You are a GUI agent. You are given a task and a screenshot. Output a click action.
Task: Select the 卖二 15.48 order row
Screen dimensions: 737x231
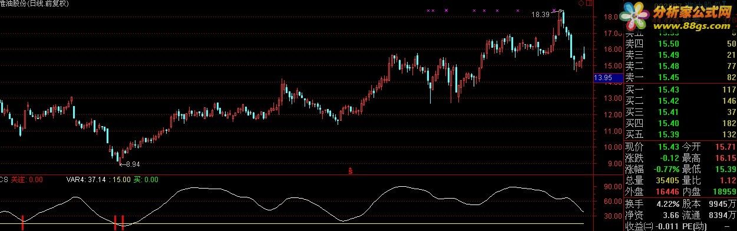coord(680,67)
